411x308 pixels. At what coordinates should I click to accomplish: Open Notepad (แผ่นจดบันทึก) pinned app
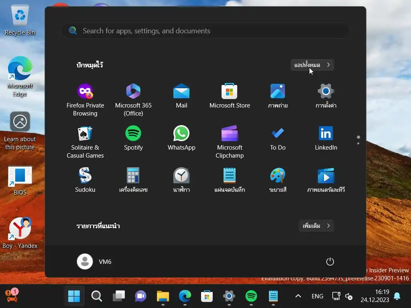click(x=230, y=180)
